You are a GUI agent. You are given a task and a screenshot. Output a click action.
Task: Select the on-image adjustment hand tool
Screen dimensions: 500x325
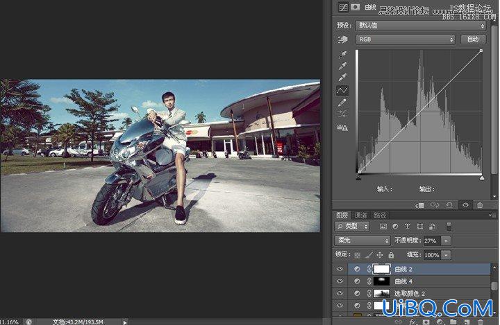point(342,39)
